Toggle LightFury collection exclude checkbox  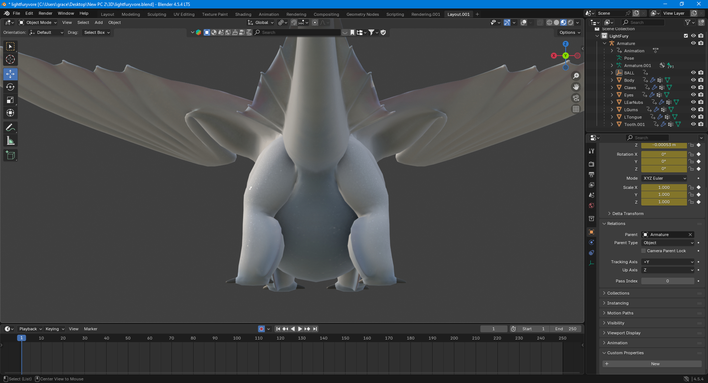(x=686, y=36)
